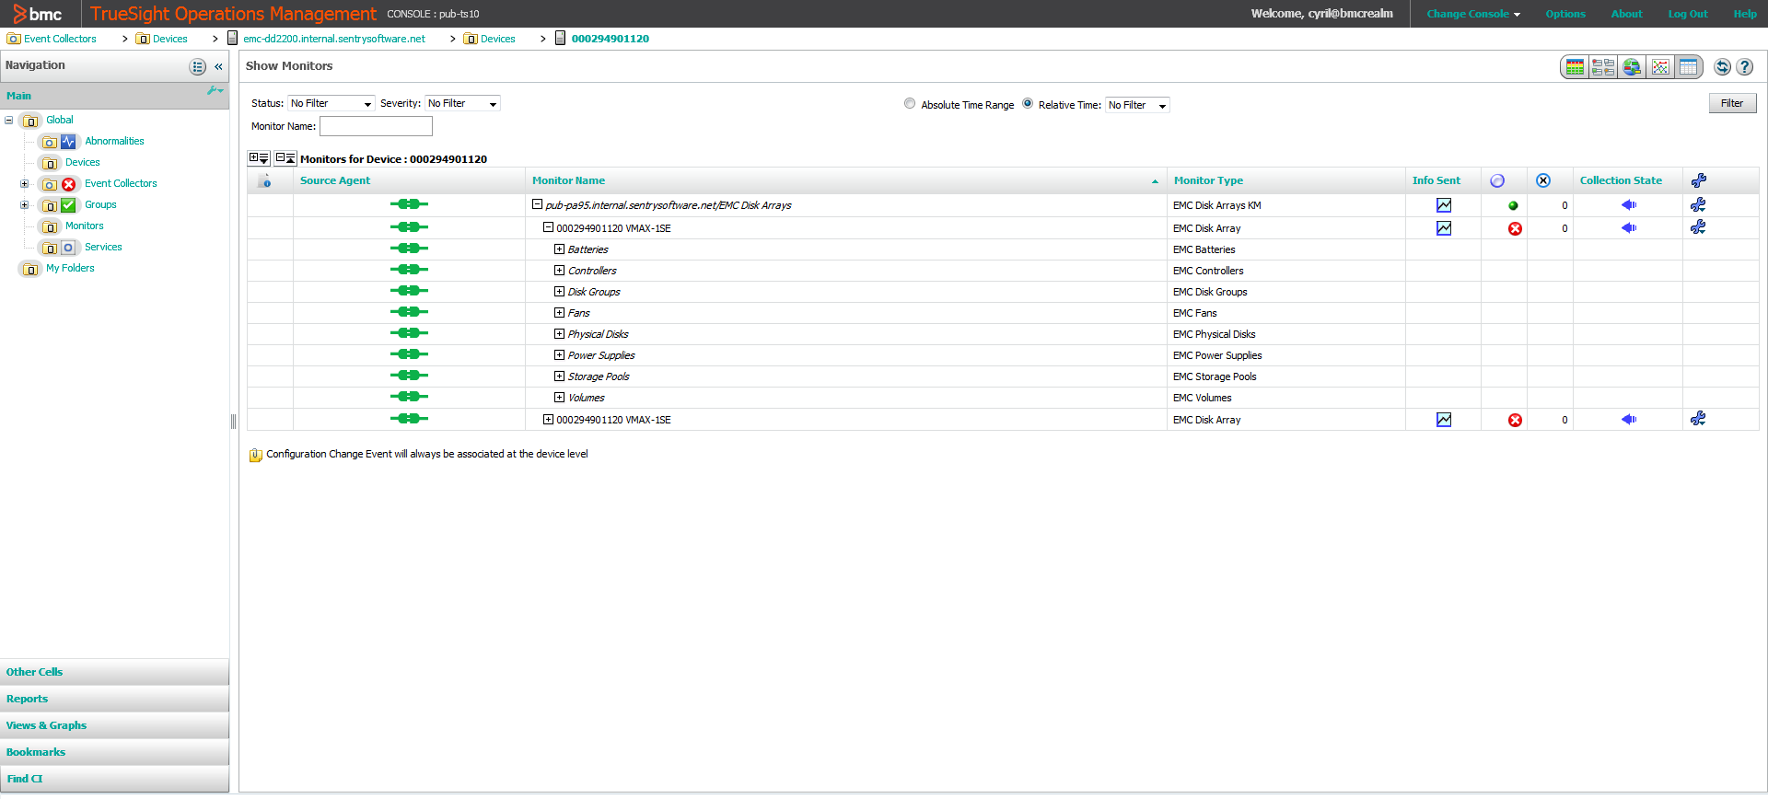This screenshot has height=799, width=1768.
Task: Click the document info column header icon
Action: [265, 181]
